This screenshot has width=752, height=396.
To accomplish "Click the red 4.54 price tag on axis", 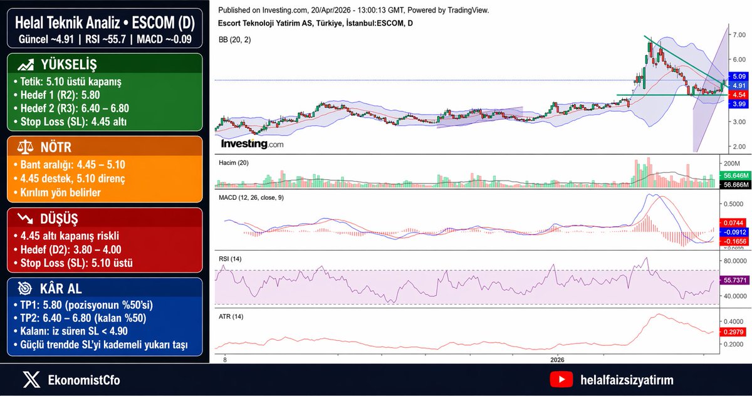I will click(738, 95).
